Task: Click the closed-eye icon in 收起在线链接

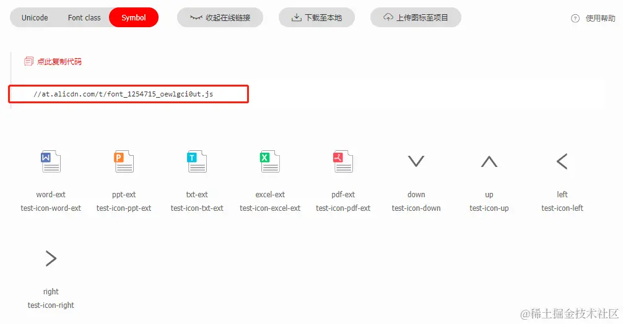Action: pos(196,17)
